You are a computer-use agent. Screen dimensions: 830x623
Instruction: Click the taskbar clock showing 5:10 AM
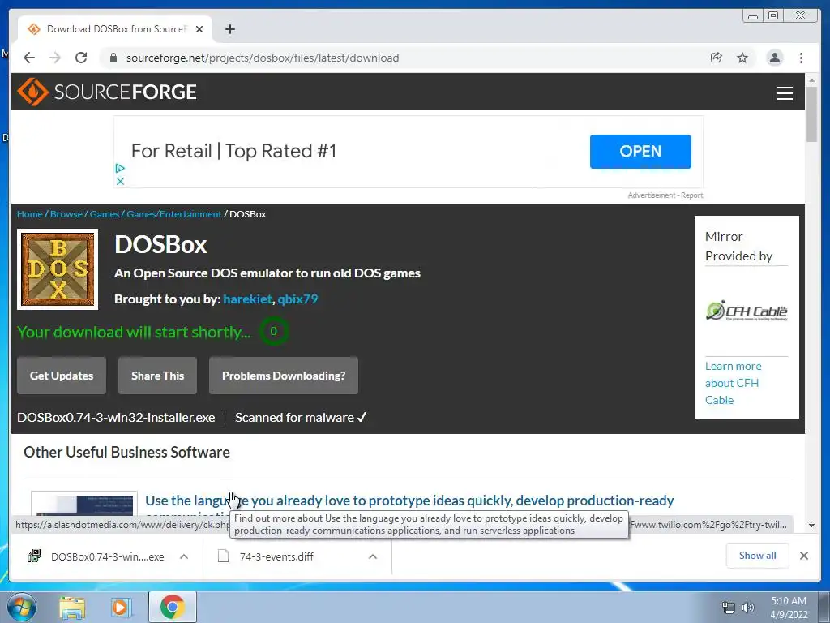[789, 608]
